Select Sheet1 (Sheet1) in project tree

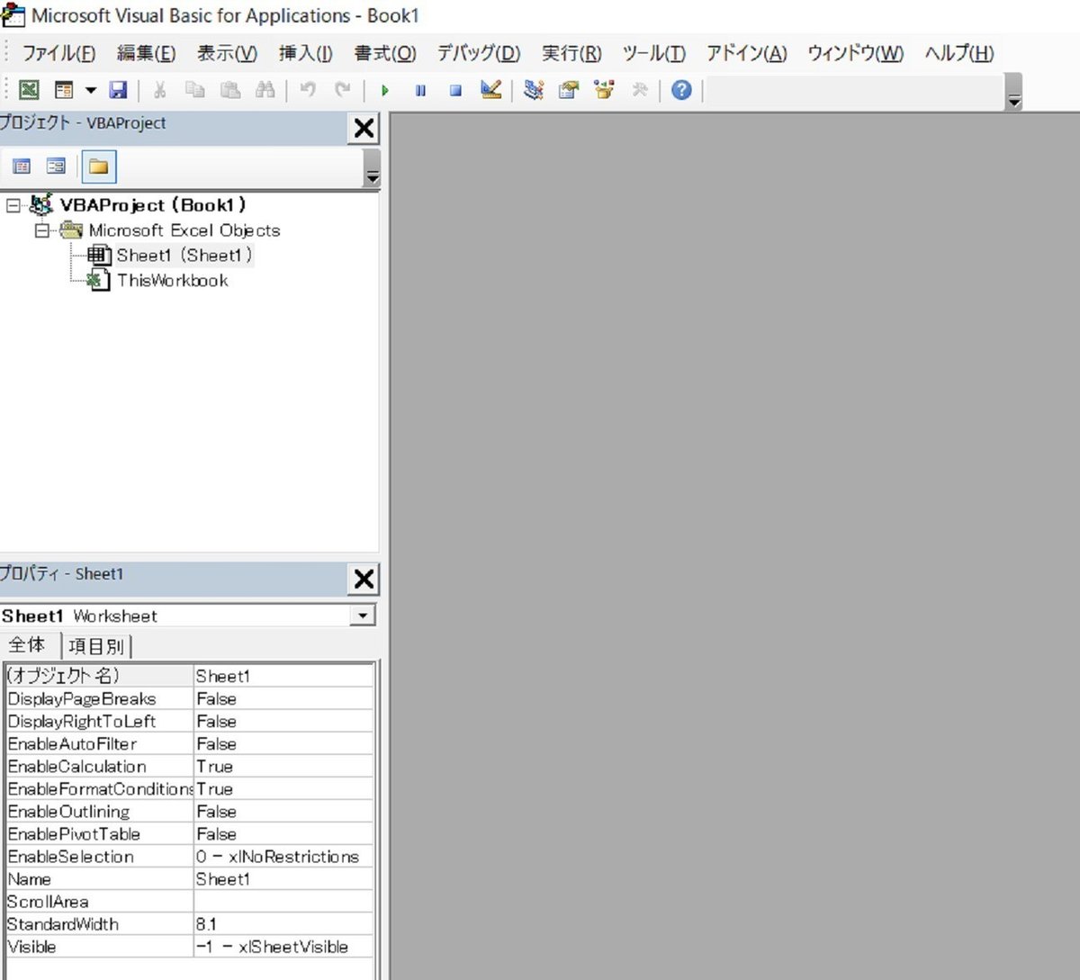pyautogui.click(x=184, y=256)
